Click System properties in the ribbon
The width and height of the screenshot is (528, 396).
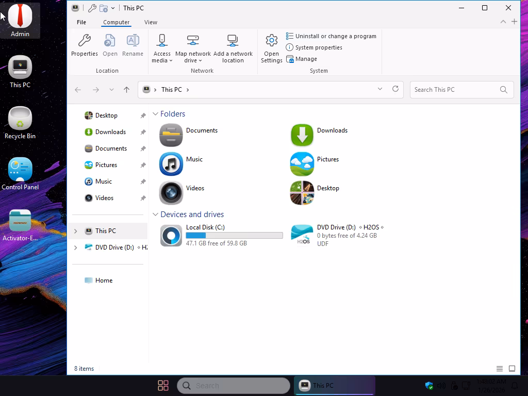tap(318, 47)
